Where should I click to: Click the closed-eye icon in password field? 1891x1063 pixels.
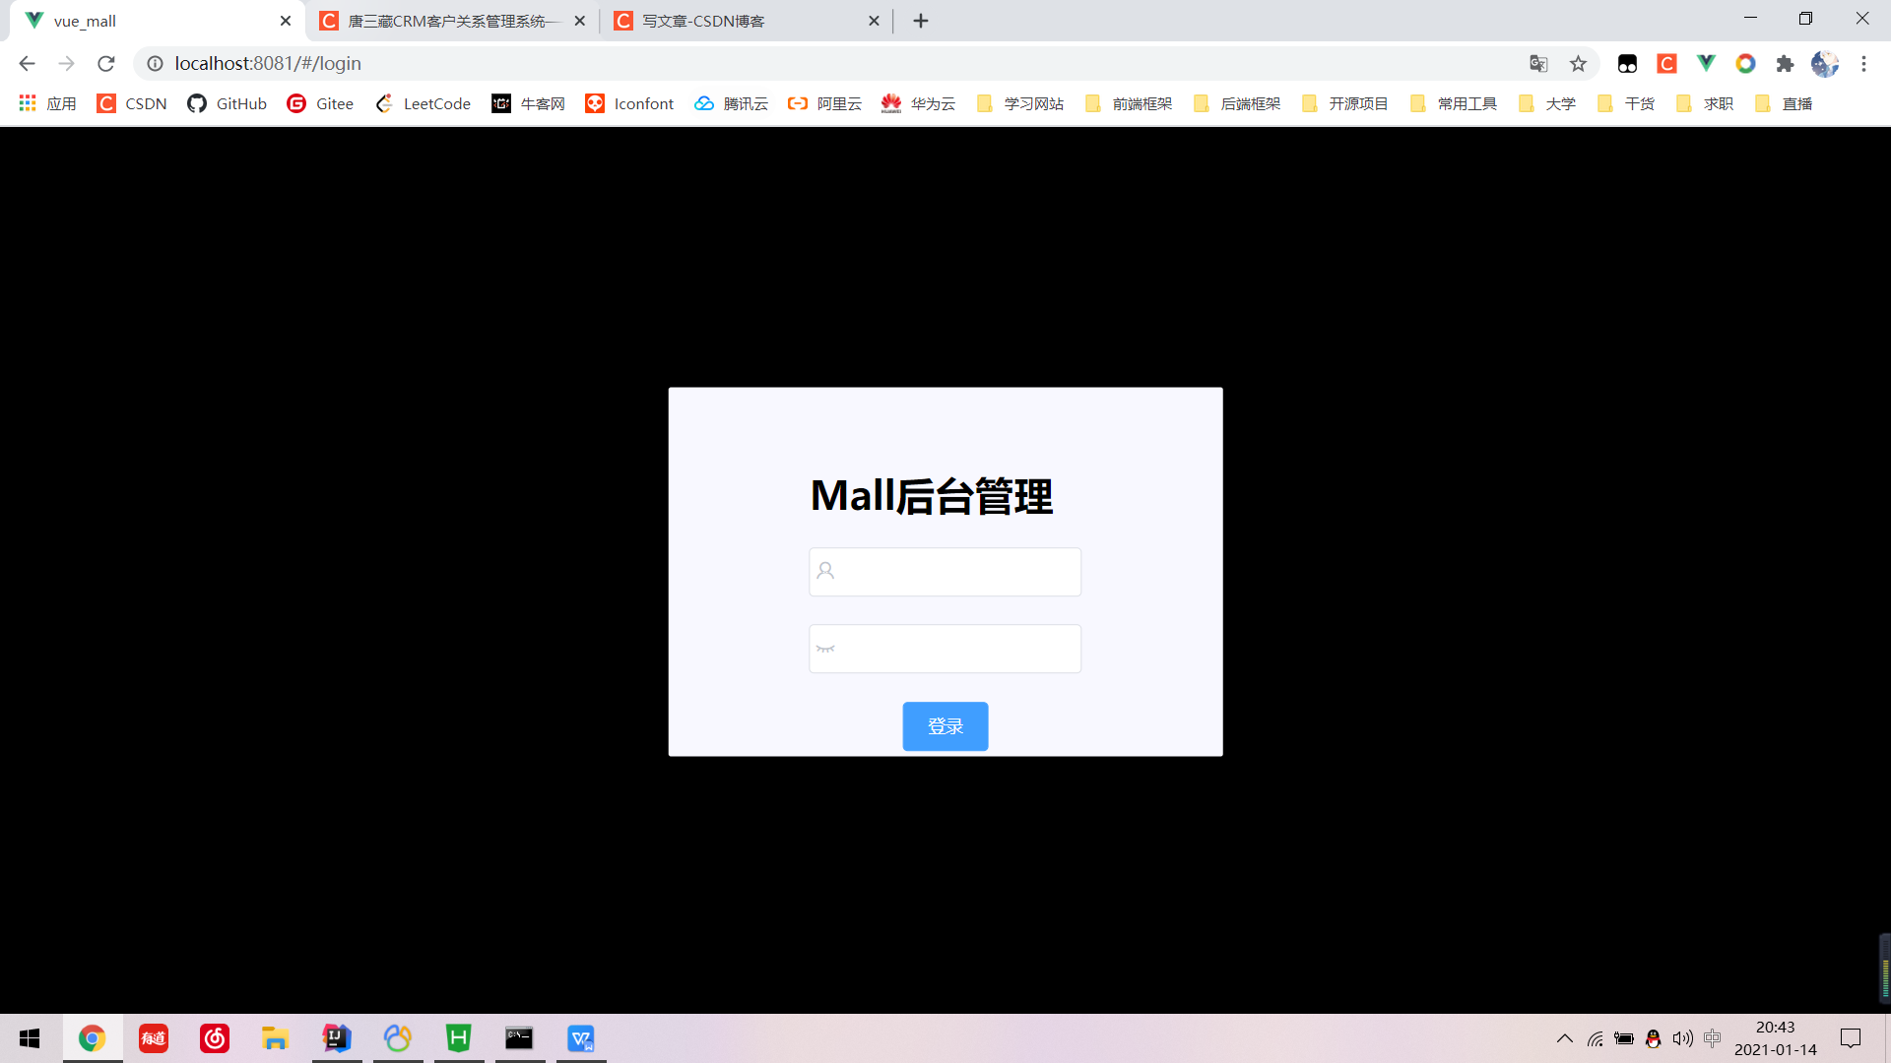tap(825, 649)
